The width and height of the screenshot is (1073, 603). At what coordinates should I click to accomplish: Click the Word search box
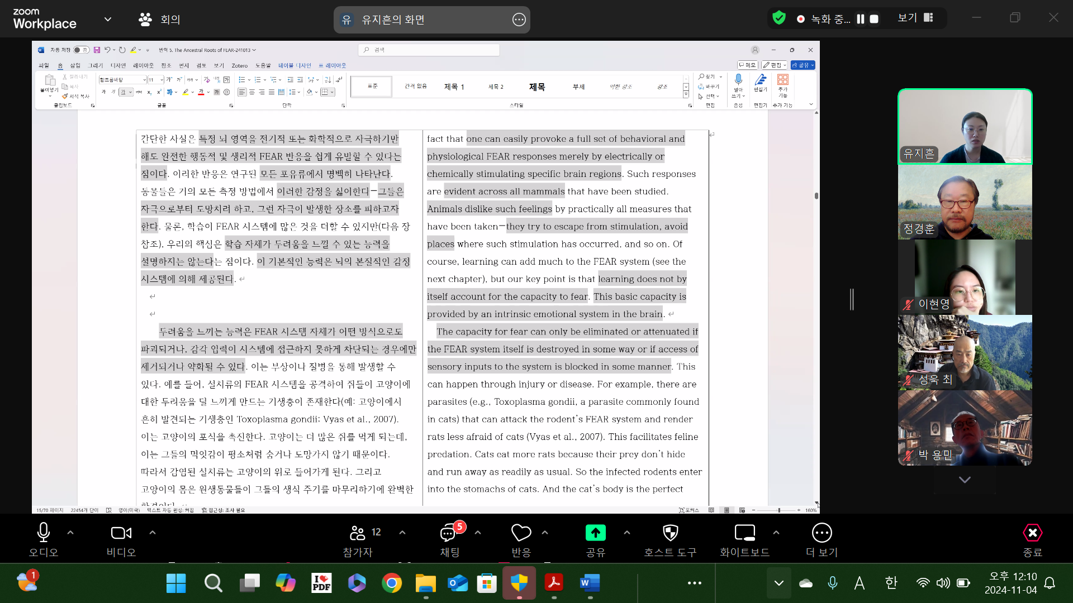click(x=429, y=50)
